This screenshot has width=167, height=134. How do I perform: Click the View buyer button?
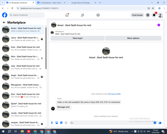coord(77,38)
